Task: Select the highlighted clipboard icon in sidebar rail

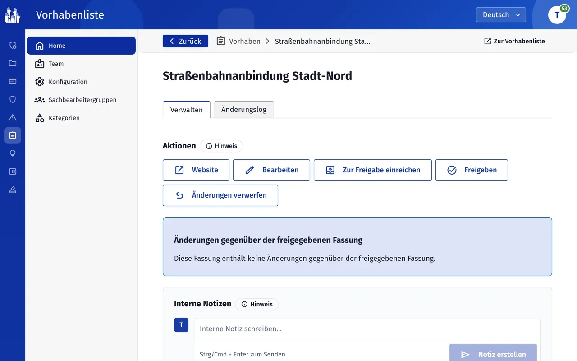Action: [x=13, y=135]
